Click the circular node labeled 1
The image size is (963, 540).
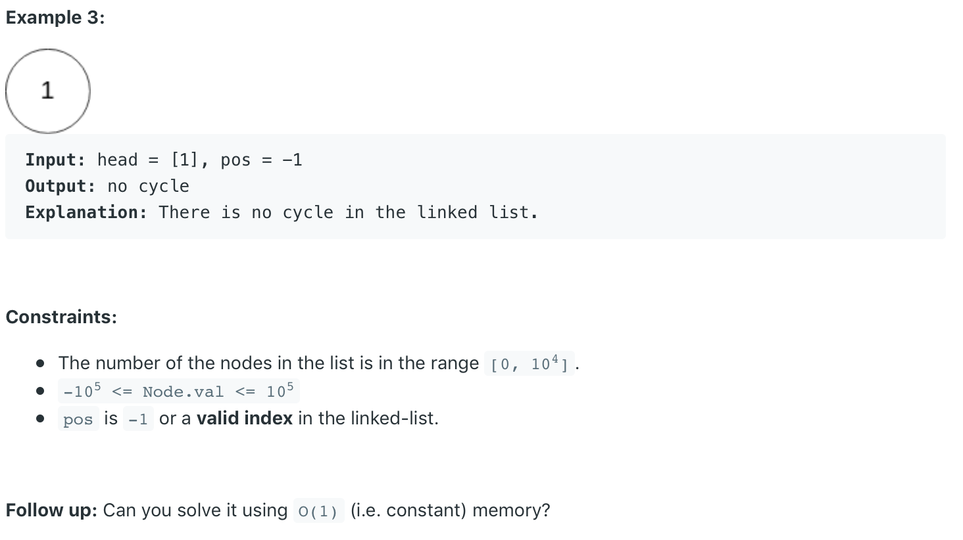47,91
